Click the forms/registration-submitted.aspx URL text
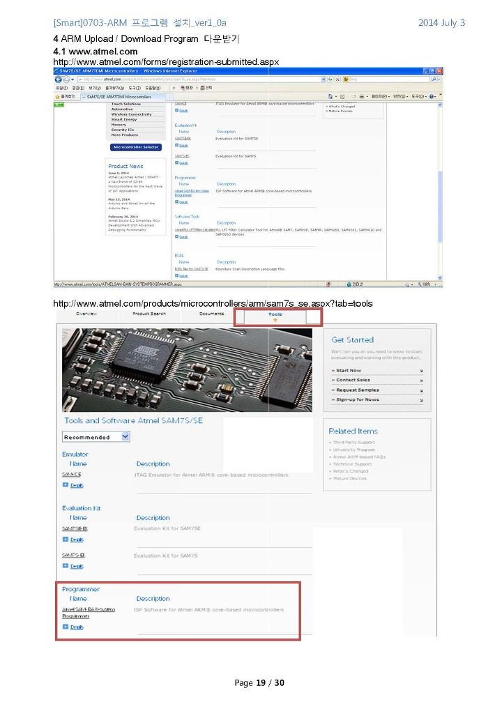 166,62
